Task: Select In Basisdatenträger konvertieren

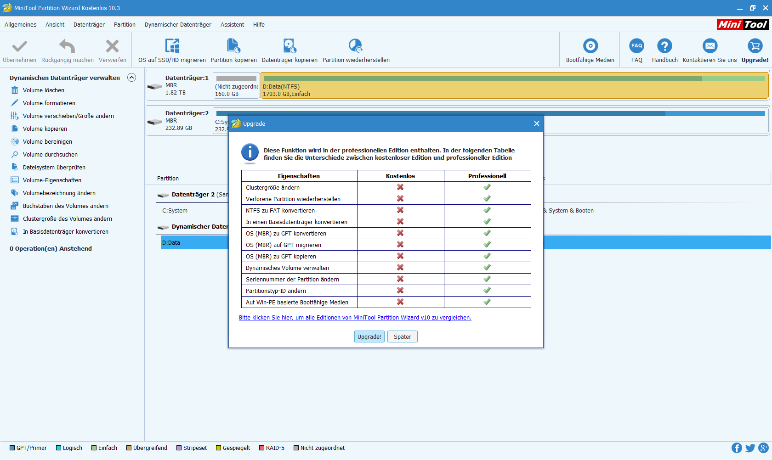Action: [x=66, y=232]
